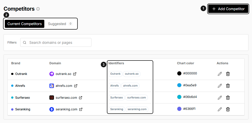Click the Ahrefs favicon logo
252x123 pixels.
pos(52,86)
